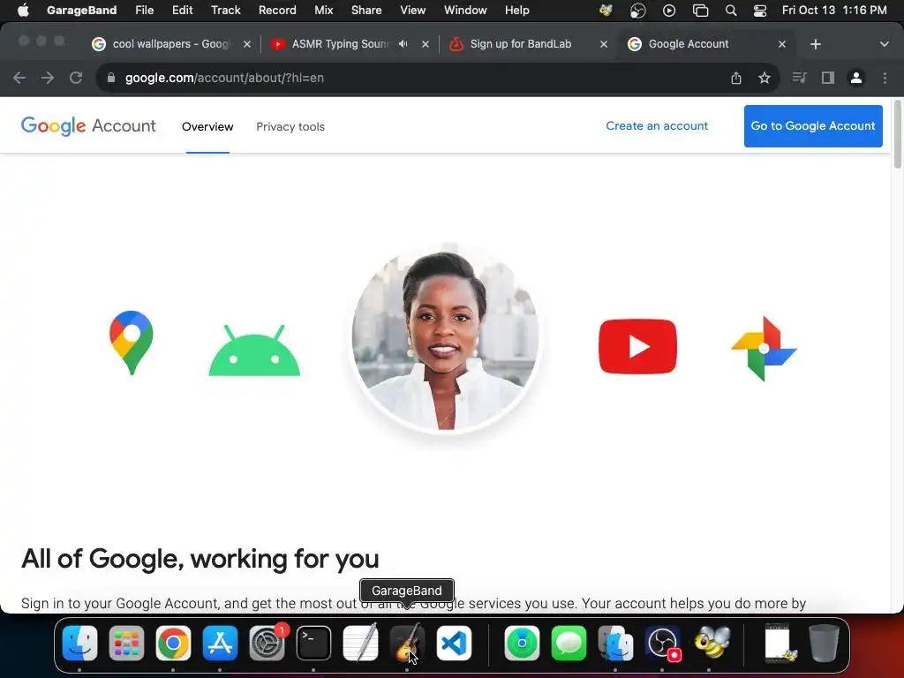This screenshot has height=678, width=904.
Task: Open the Help menu
Action: 516,11
